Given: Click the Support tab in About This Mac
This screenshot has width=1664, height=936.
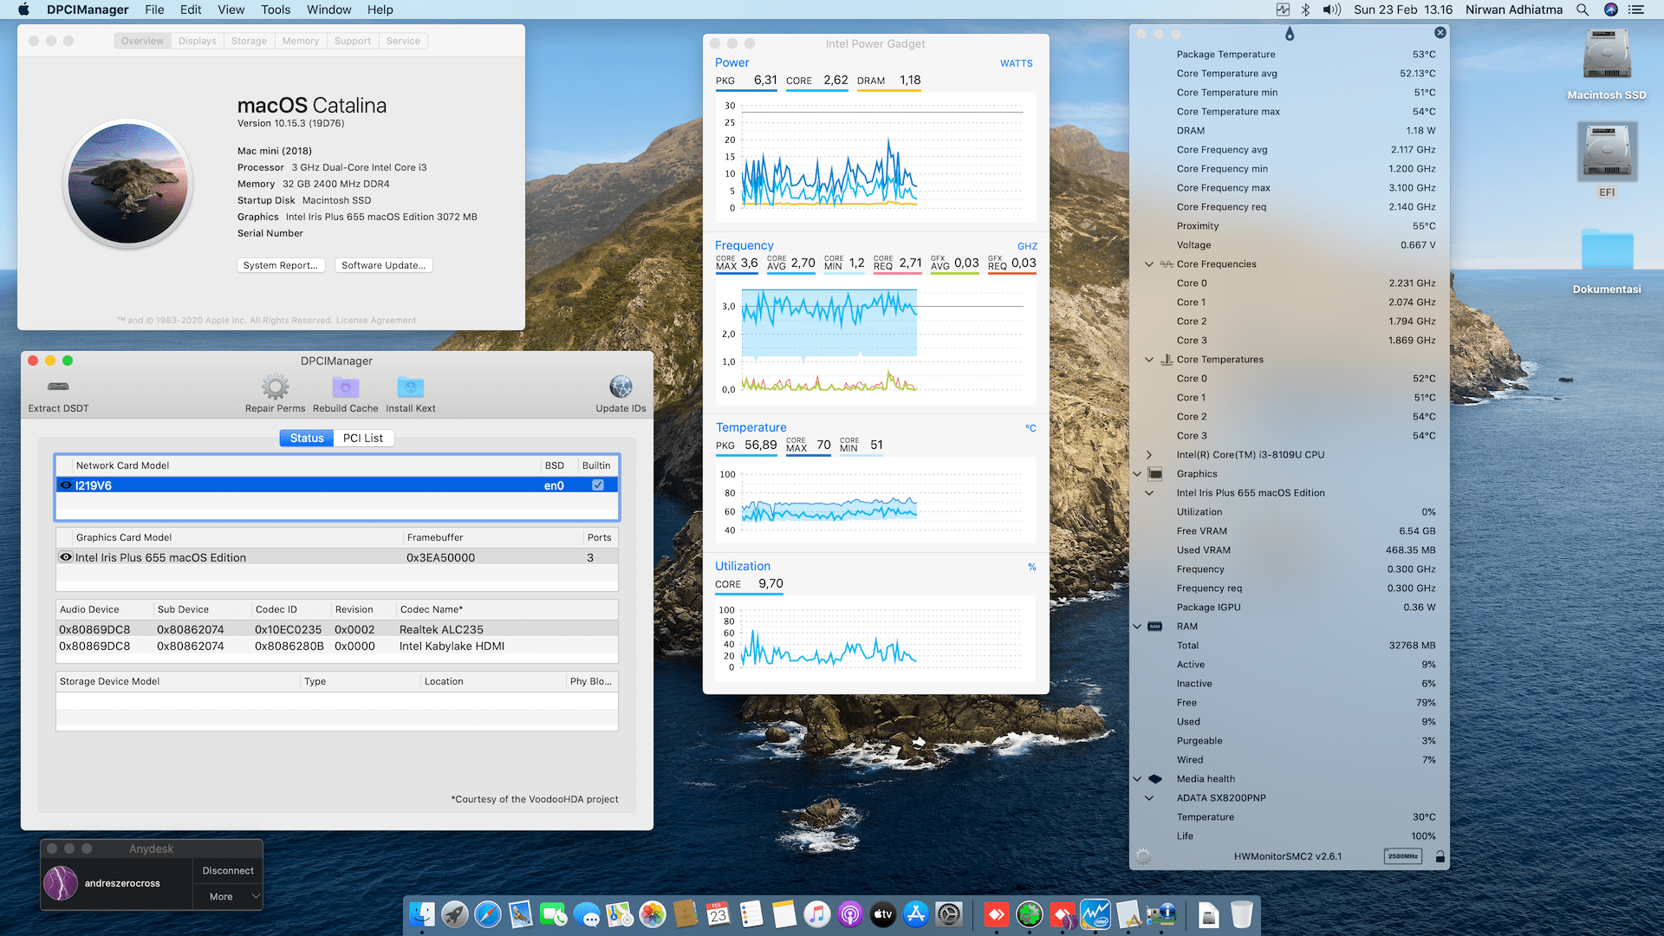Looking at the screenshot, I should click(353, 41).
